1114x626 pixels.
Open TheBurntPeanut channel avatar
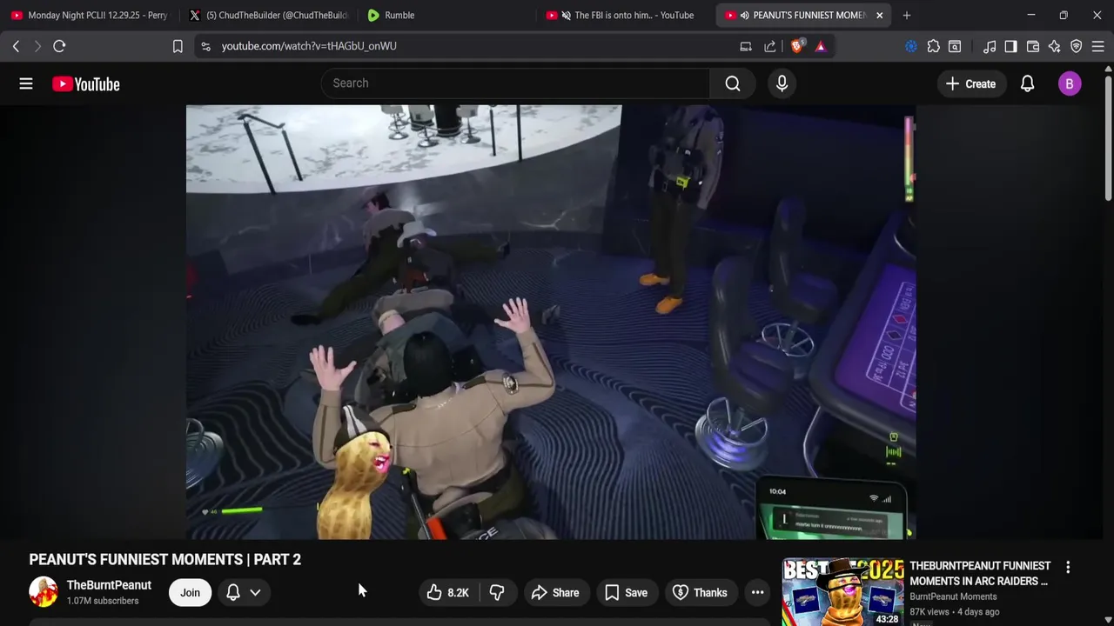coord(44,592)
